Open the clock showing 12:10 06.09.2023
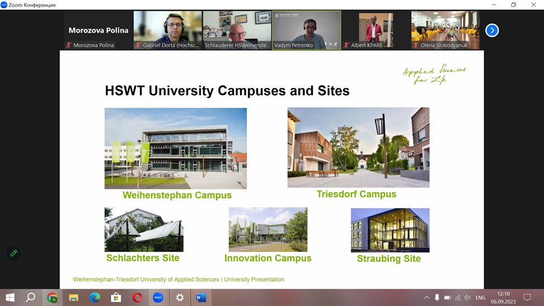Viewport: 544px width, 306px height. [503, 298]
